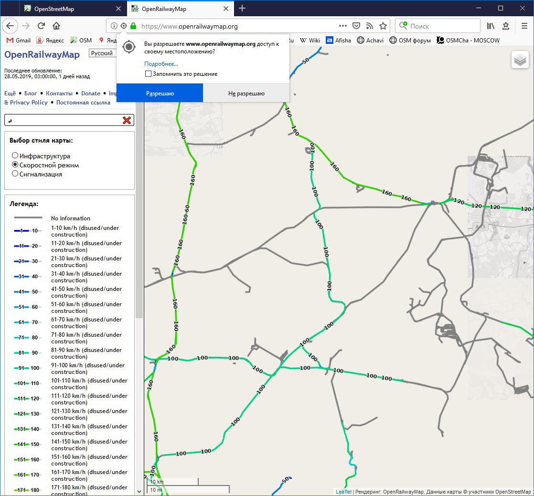
Task: Click the 1-10 km/h legend swatch
Action: pos(28,230)
